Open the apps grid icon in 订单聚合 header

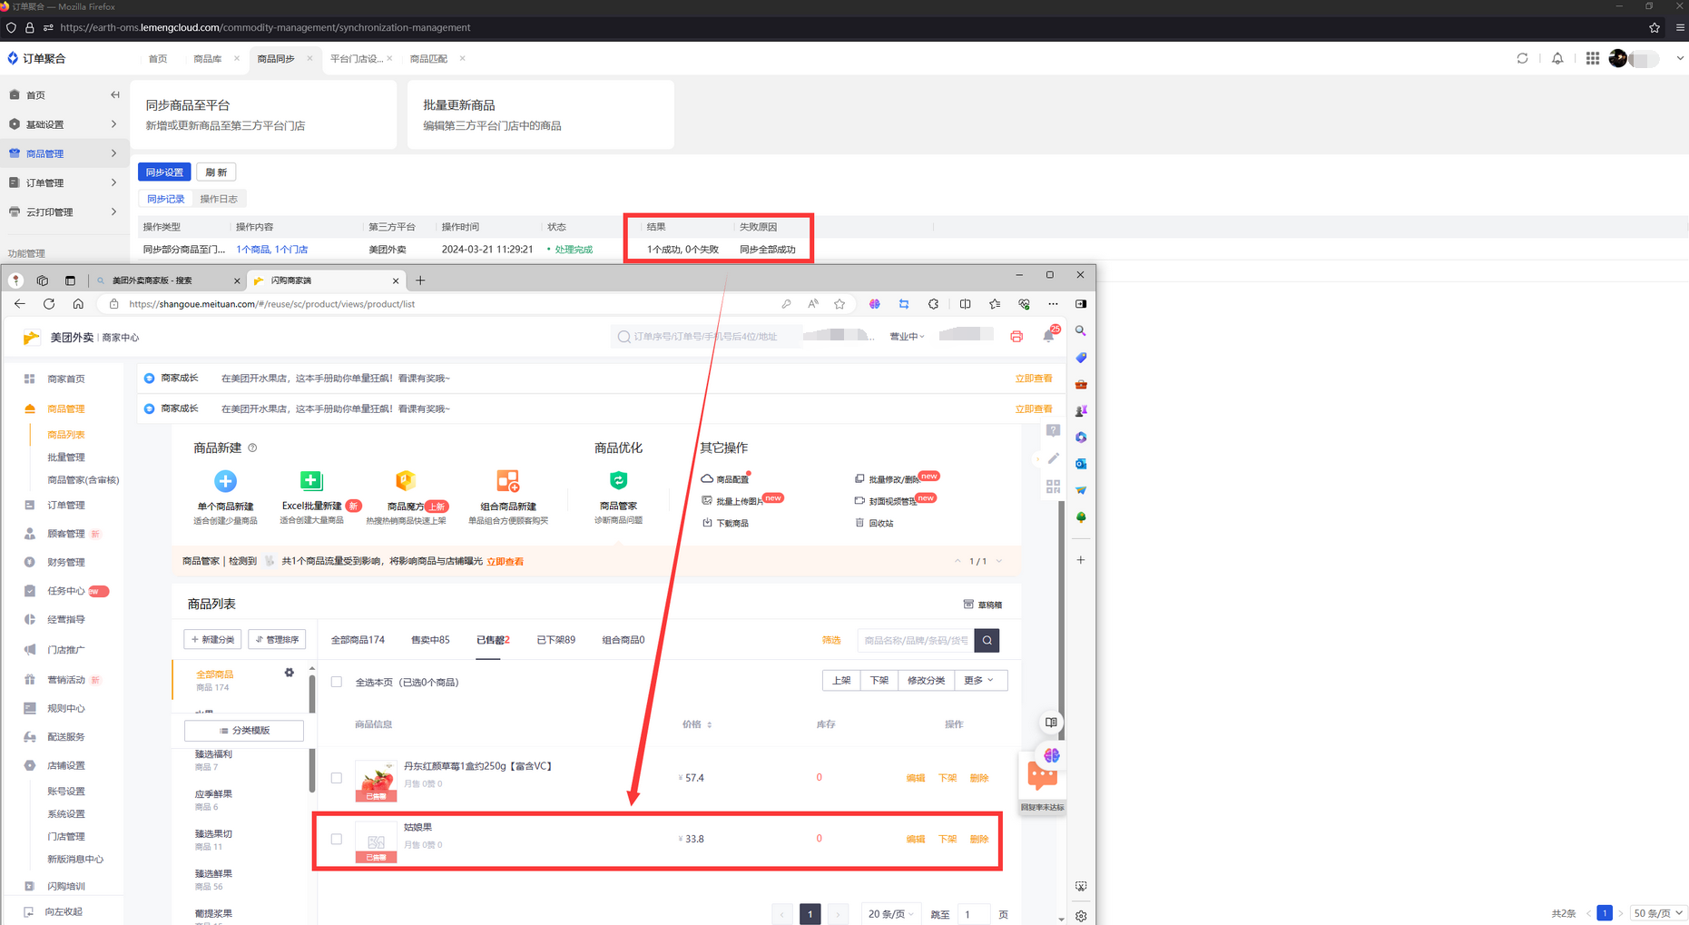pos(1593,58)
